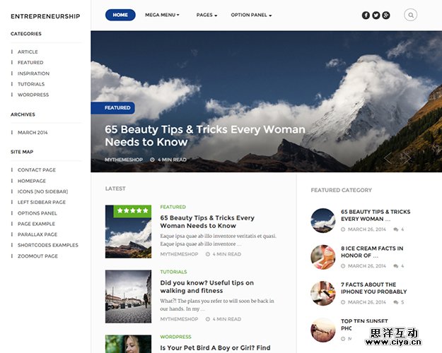Click the circular search icon
Viewport: 442px width, 353px height.
point(410,15)
